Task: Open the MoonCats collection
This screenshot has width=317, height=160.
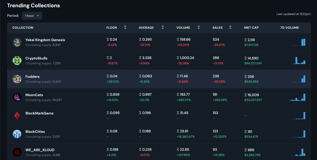Action: click(x=34, y=95)
